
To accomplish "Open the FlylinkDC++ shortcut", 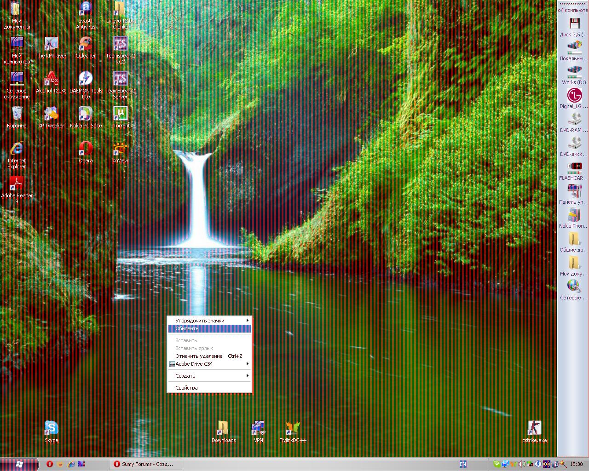I will (x=293, y=429).
